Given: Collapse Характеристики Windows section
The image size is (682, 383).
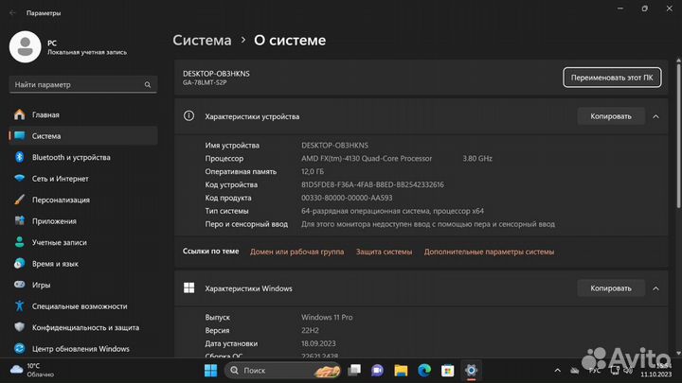Looking at the screenshot, I should tap(655, 287).
